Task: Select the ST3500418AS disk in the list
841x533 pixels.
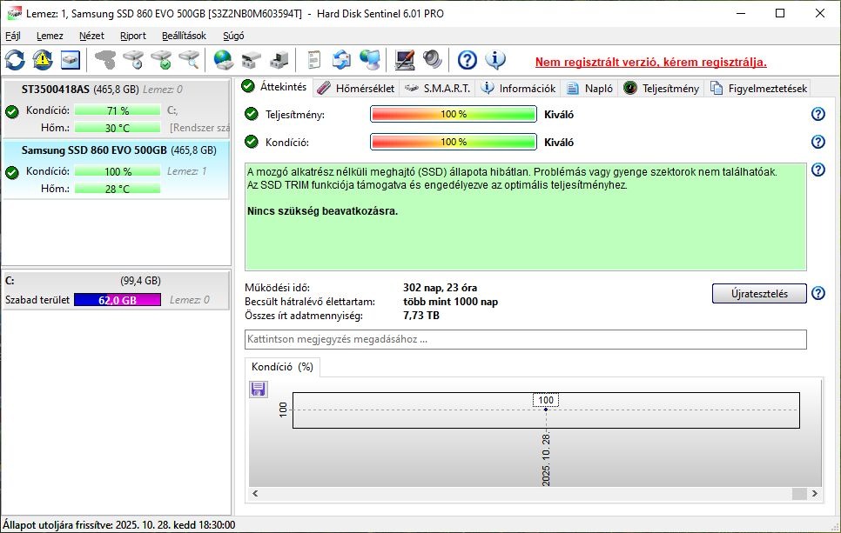Action: [x=117, y=109]
